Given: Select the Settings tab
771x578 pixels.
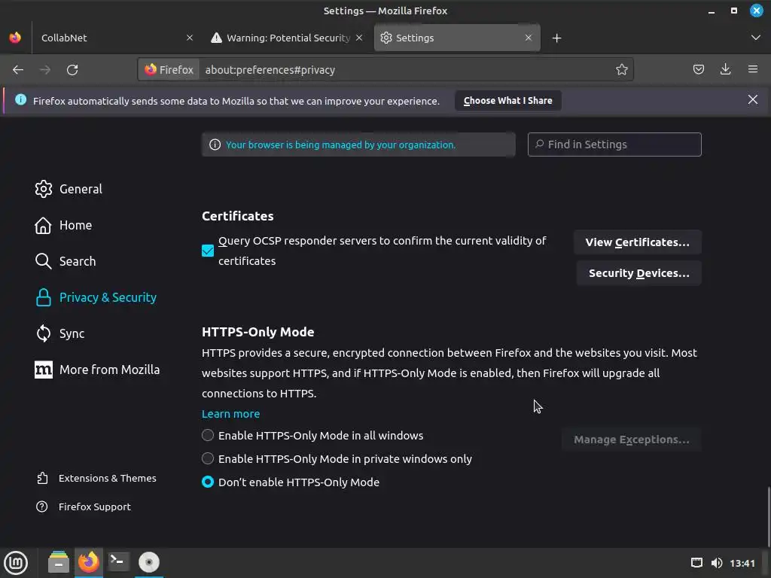Looking at the screenshot, I should (457, 38).
